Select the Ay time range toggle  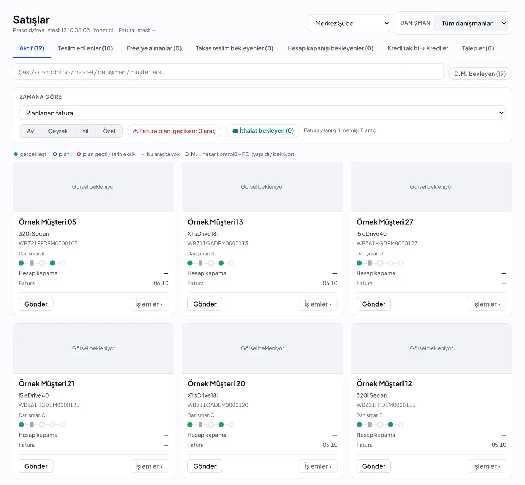(x=30, y=131)
